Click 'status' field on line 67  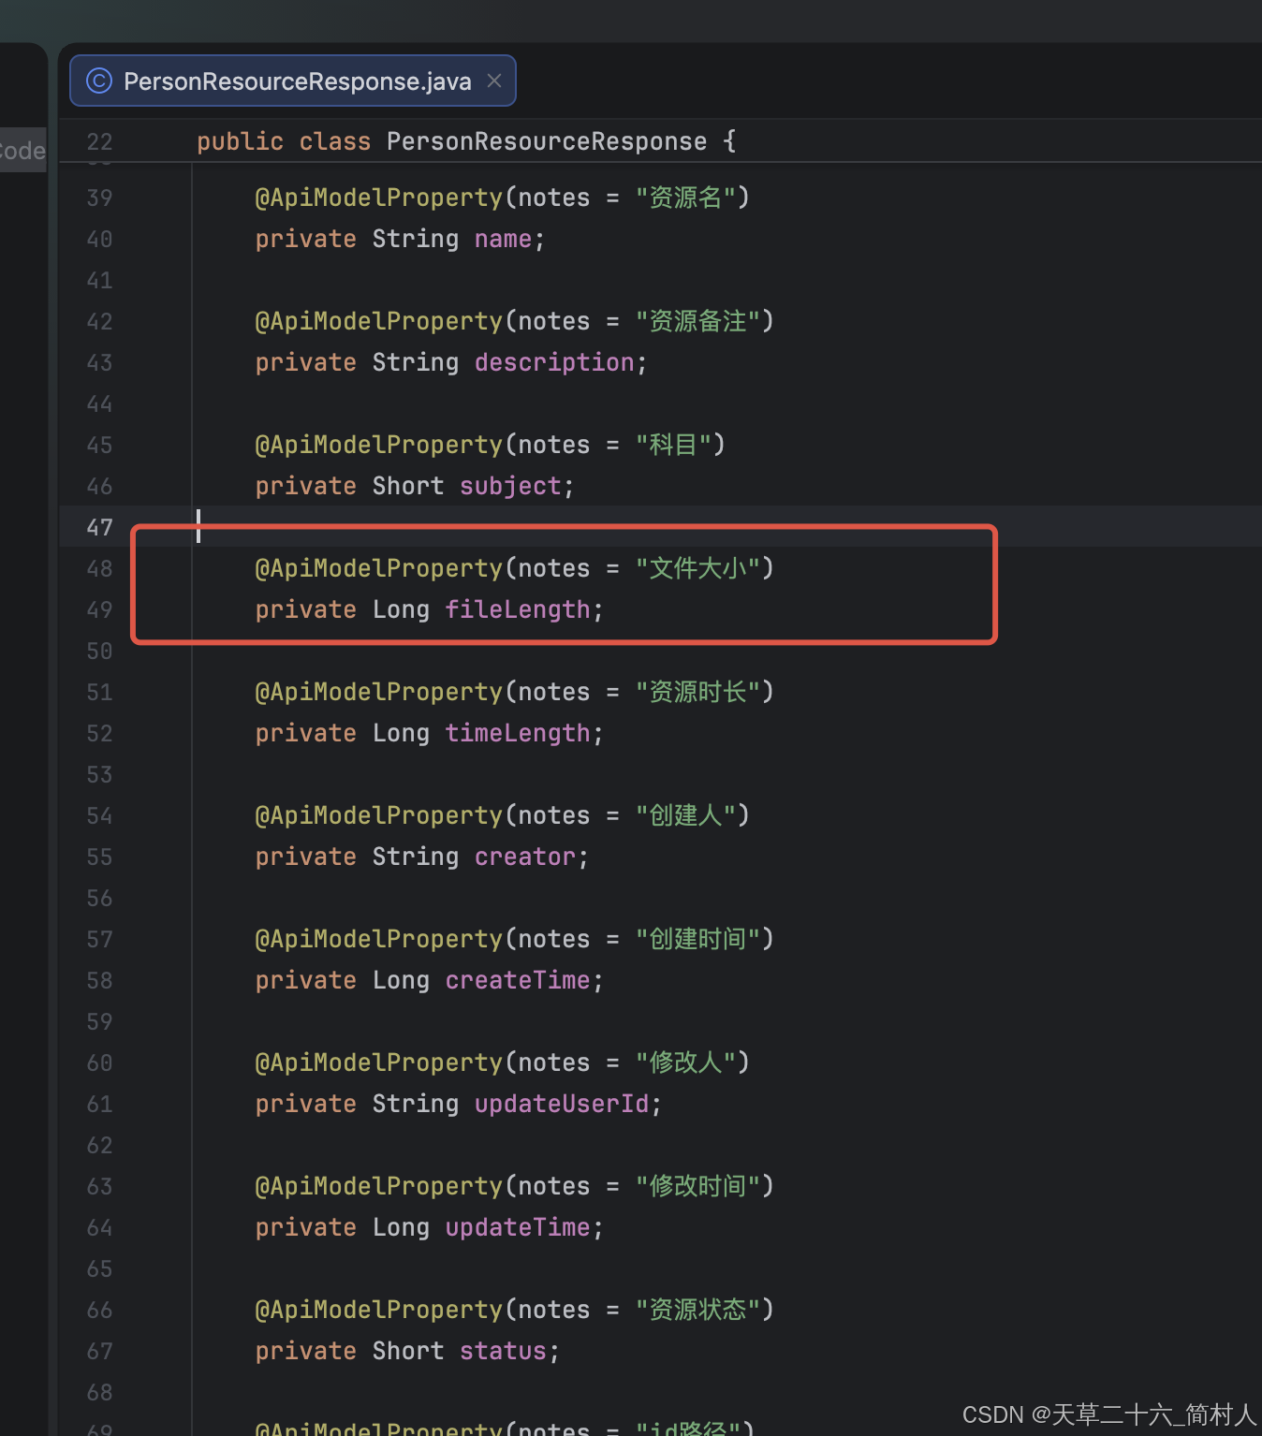pos(503,1352)
